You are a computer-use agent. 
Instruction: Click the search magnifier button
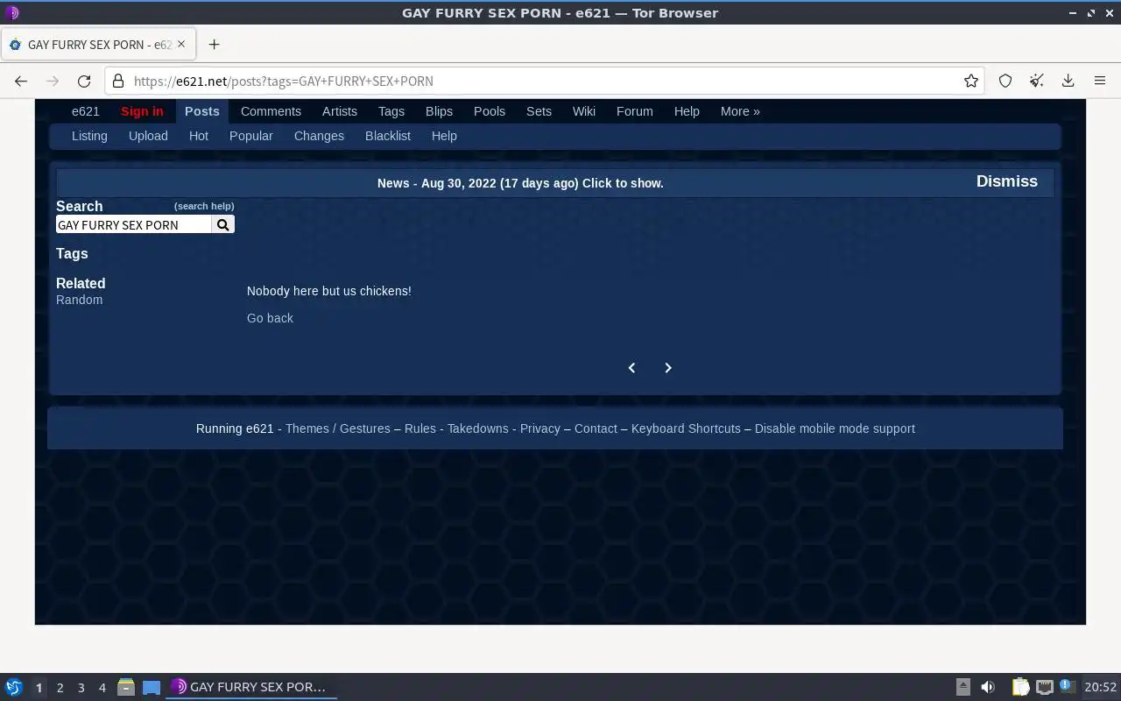pos(223,225)
